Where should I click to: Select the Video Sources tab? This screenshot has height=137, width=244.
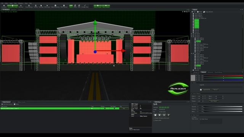tap(6, 102)
